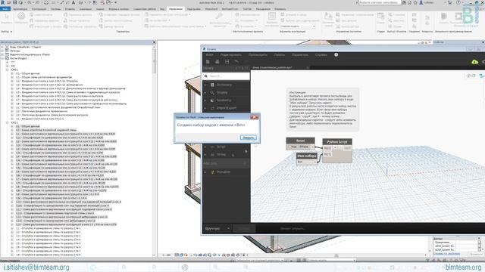
Task: Open Dynamo Параметры menu
Action: (x=300, y=54)
